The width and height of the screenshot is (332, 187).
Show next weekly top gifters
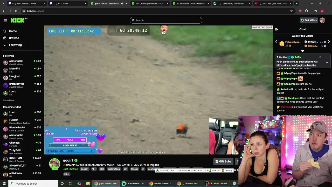click(x=329, y=42)
